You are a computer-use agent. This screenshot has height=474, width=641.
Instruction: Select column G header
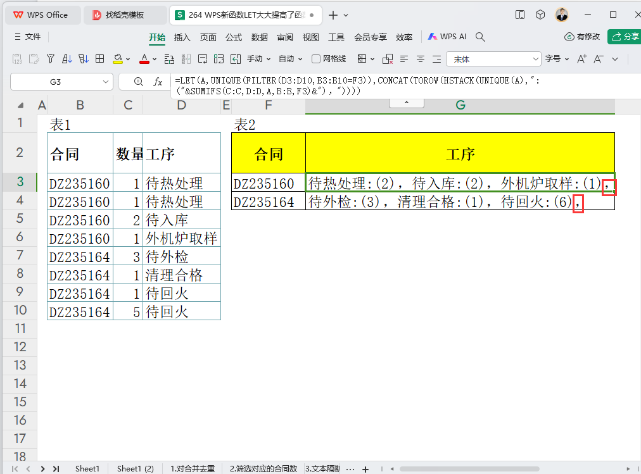point(460,105)
